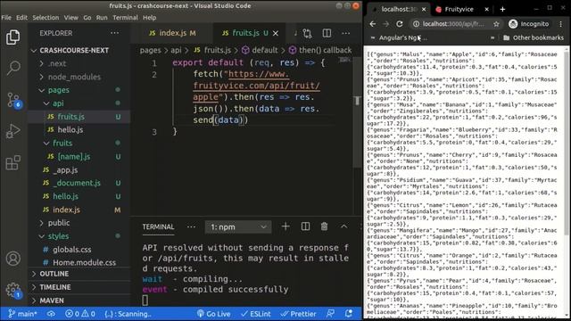Expand the MAVEN section

79,300
